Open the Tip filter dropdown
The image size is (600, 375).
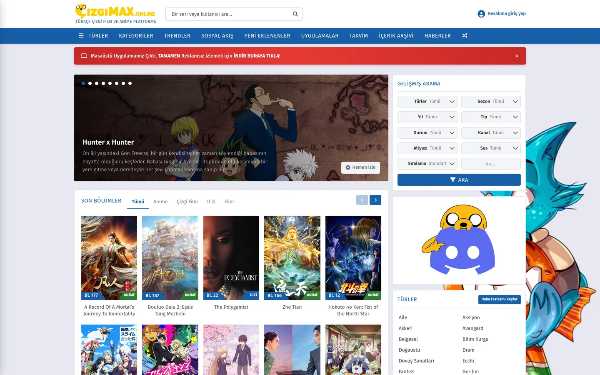[491, 117]
